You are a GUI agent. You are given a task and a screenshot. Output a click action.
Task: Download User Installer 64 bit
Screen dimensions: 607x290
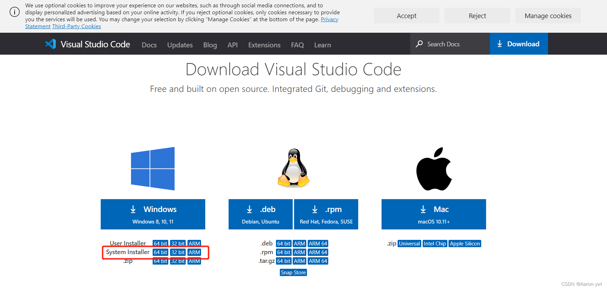(160, 243)
